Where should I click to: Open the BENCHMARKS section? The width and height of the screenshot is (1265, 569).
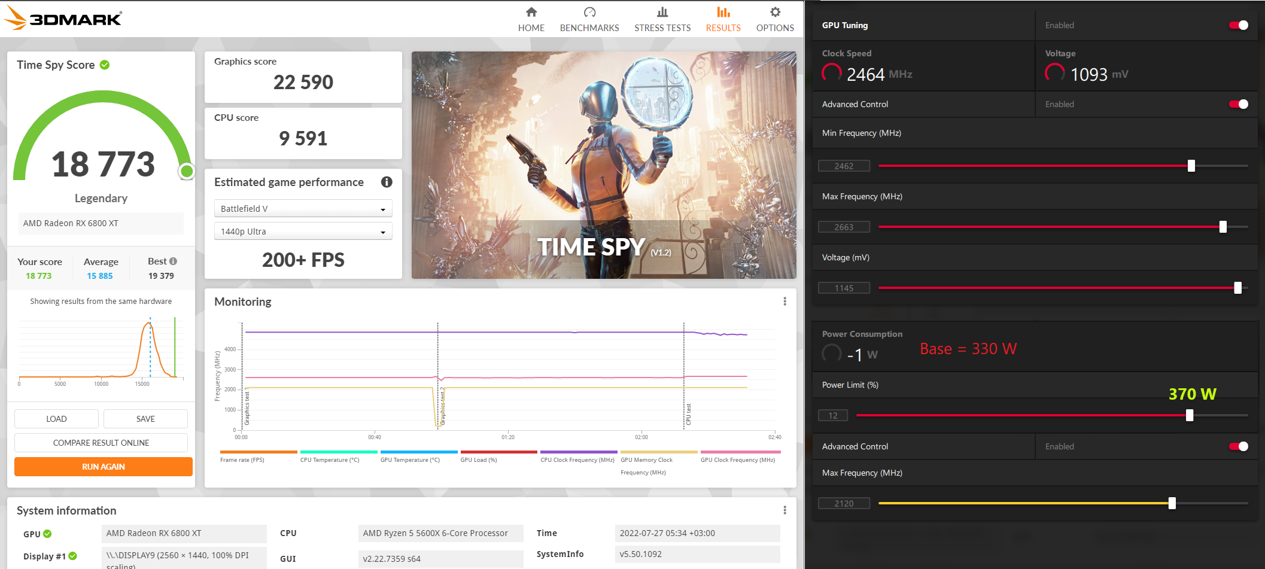click(589, 19)
